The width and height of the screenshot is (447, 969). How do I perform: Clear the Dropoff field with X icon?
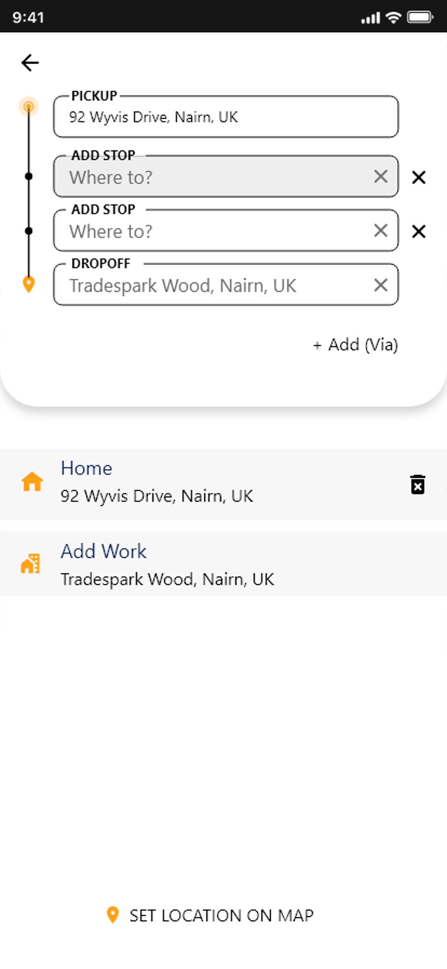(x=380, y=285)
